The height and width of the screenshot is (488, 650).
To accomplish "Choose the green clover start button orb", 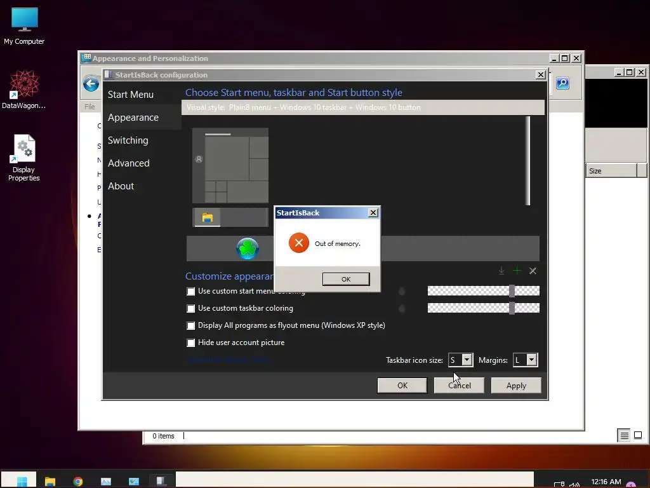I will point(248,248).
